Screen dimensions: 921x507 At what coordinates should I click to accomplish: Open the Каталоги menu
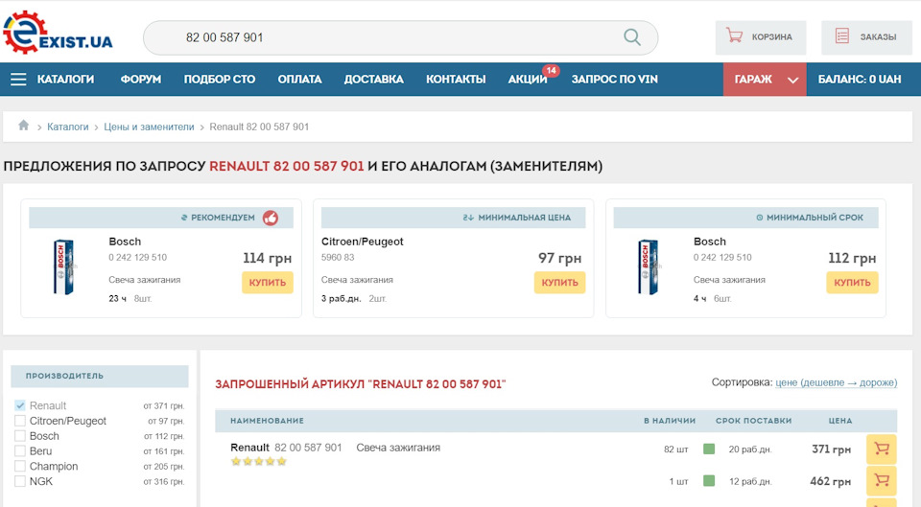click(x=65, y=80)
